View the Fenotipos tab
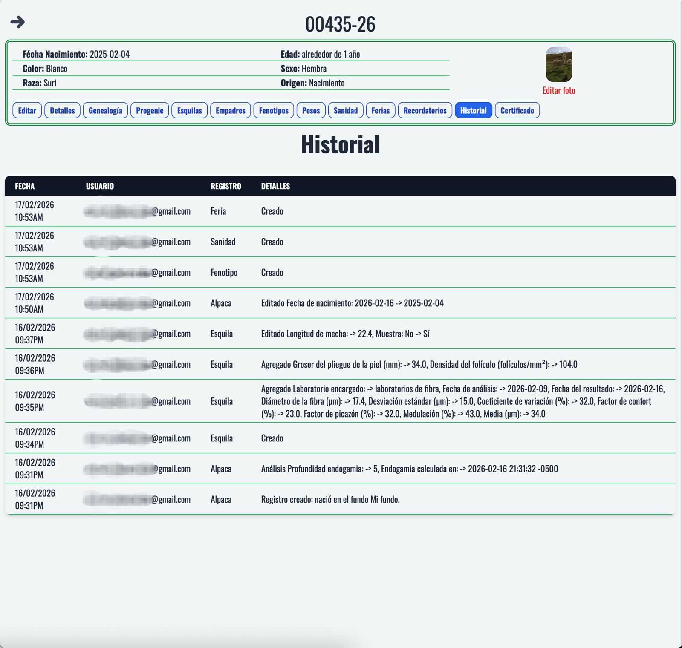This screenshot has height=648, width=682. [x=274, y=110]
